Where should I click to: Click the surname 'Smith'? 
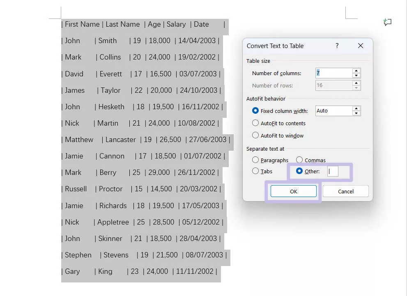[108, 41]
